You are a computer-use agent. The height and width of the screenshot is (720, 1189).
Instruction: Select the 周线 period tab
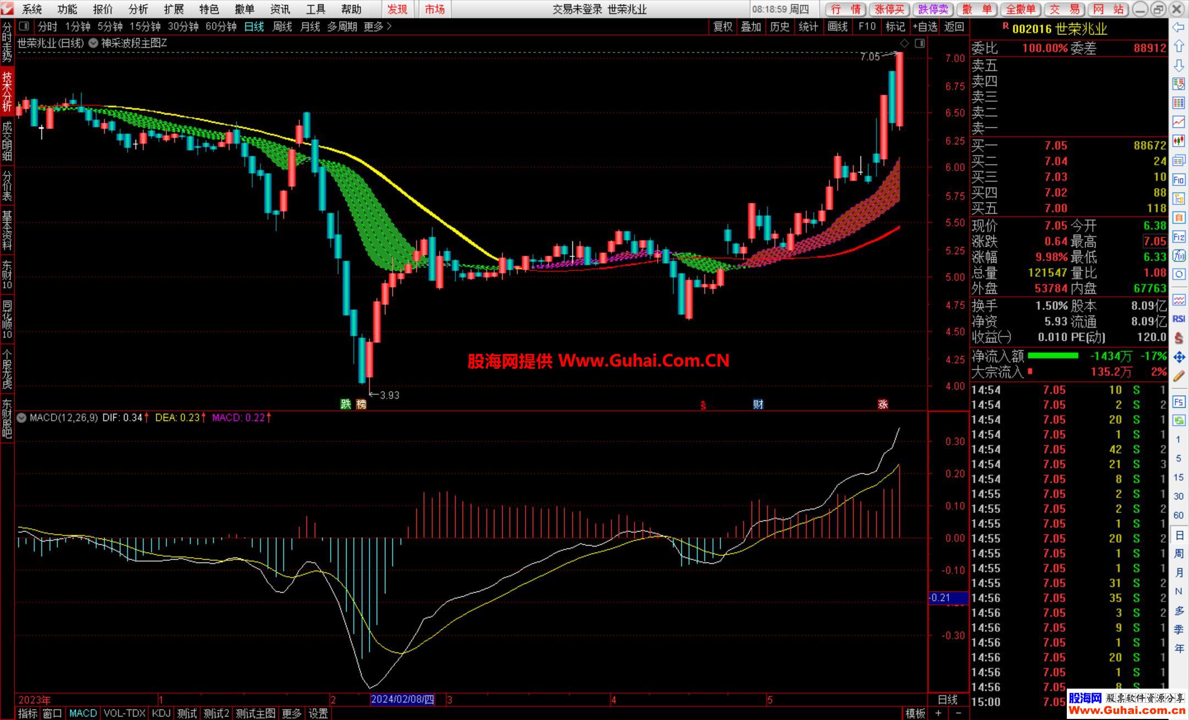coord(282,26)
